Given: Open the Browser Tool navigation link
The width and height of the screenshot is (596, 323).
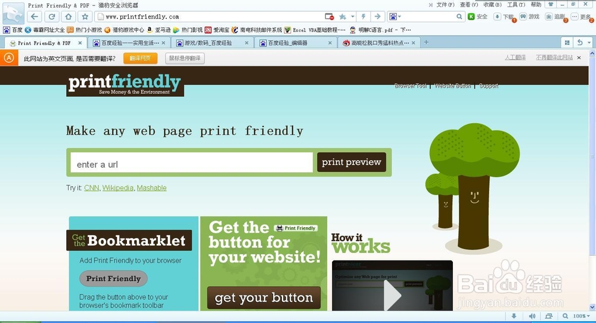Looking at the screenshot, I should pos(411,86).
